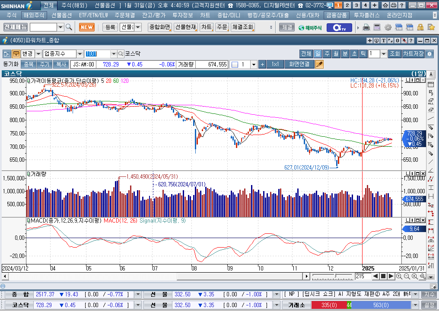Viewport: 439px width, 311px height.
Task: Click the 체결조회 button
Action: pyautogui.click(x=242, y=27)
